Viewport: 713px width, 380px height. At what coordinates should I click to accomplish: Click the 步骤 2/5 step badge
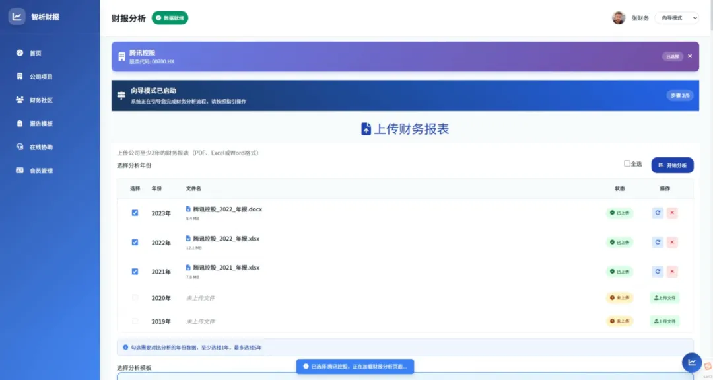(x=680, y=96)
